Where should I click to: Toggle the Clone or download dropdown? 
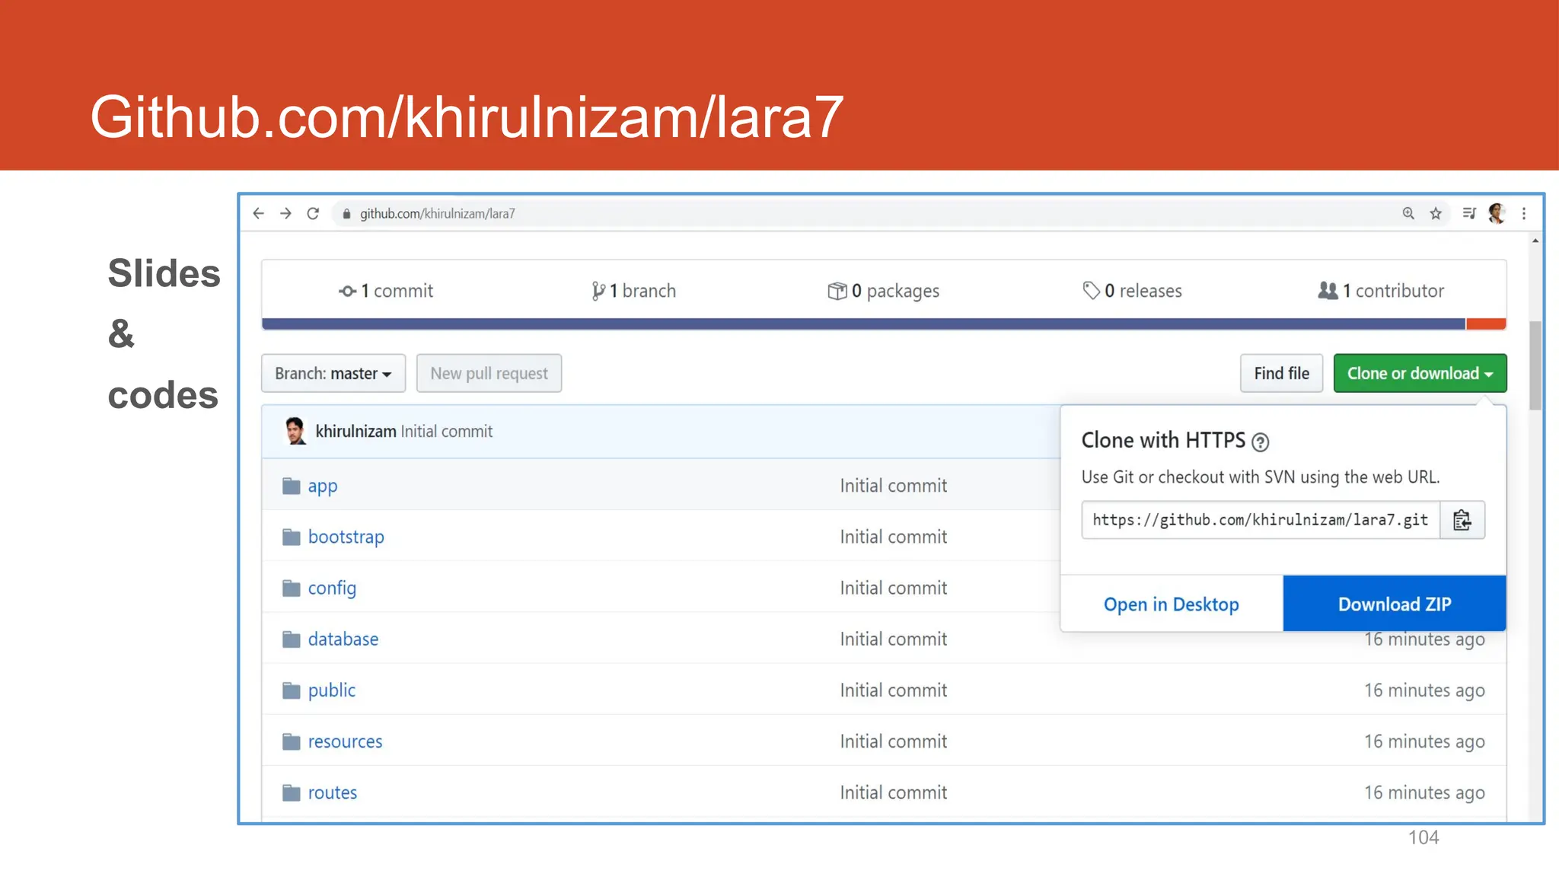tap(1420, 374)
